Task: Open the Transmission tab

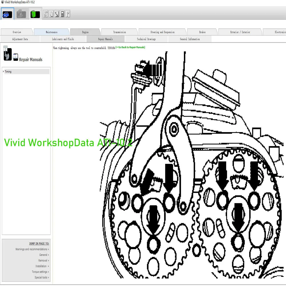Action: 120,32
